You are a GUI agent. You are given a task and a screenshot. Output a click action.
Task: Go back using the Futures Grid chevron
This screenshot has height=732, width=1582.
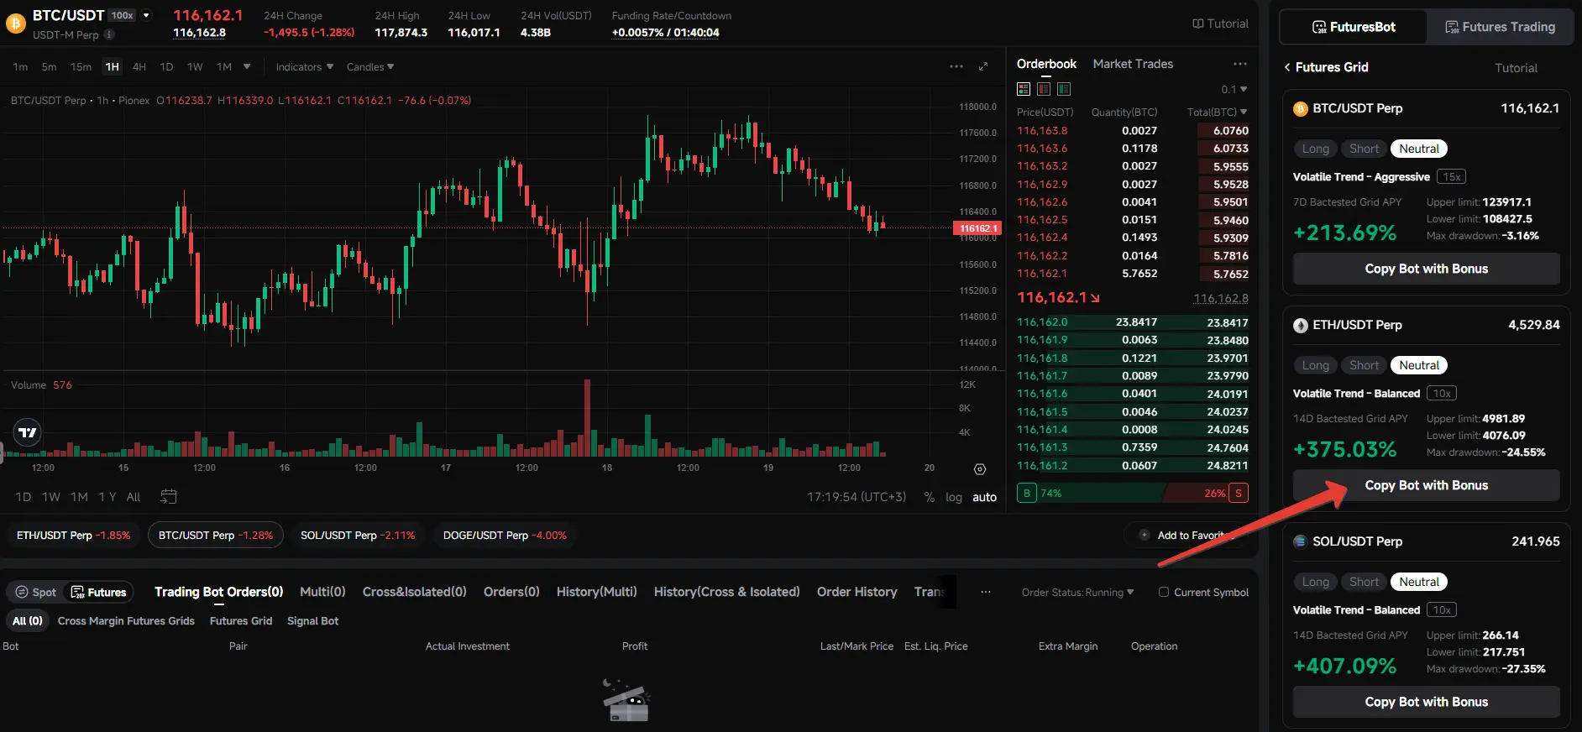[x=1287, y=67]
